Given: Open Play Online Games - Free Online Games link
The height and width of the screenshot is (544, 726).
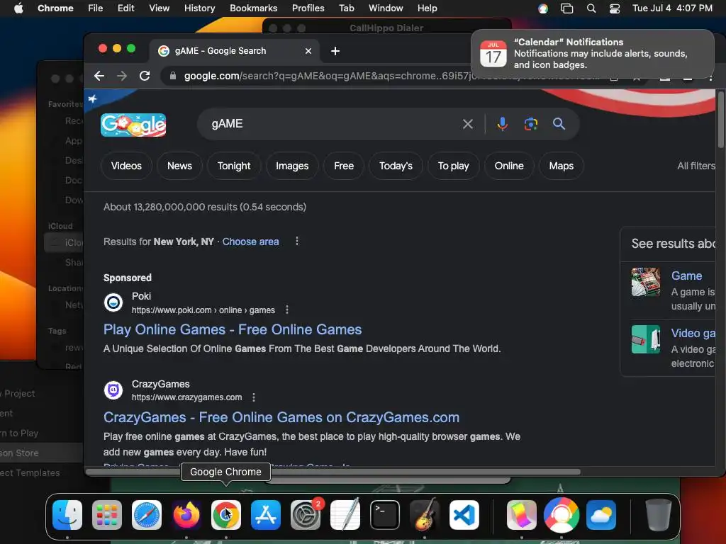Looking at the screenshot, I should tap(233, 329).
